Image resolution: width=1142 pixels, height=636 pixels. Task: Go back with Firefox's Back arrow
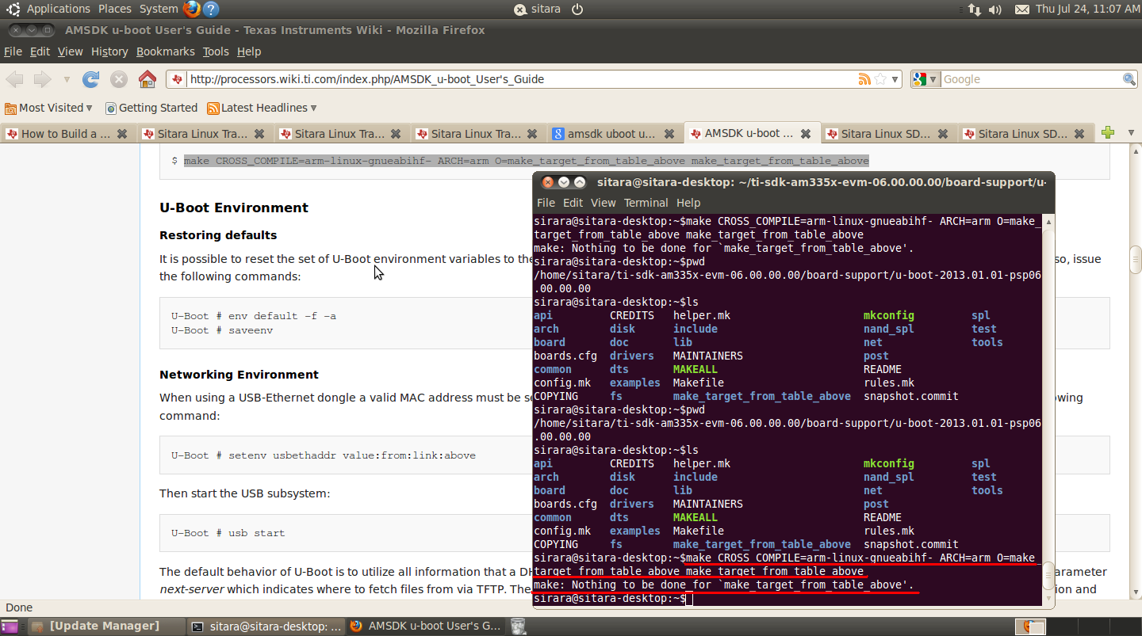(14, 79)
